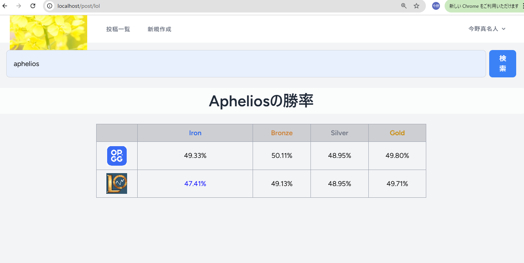This screenshot has height=263, width=524.
Task: Click the OP.GG logo icon
Action: coord(117,156)
